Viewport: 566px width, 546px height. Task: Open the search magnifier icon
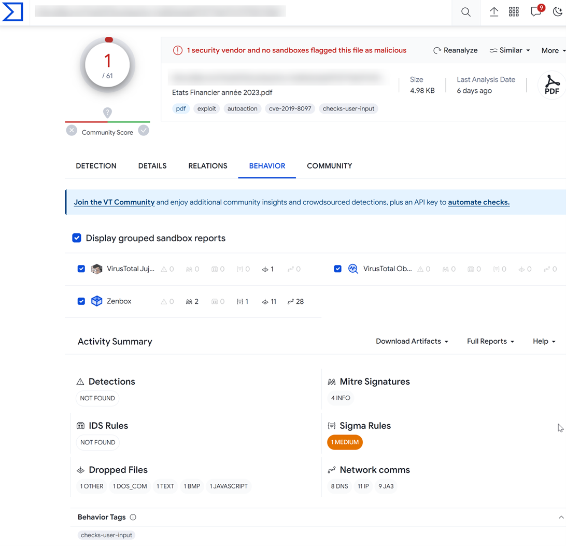466,12
